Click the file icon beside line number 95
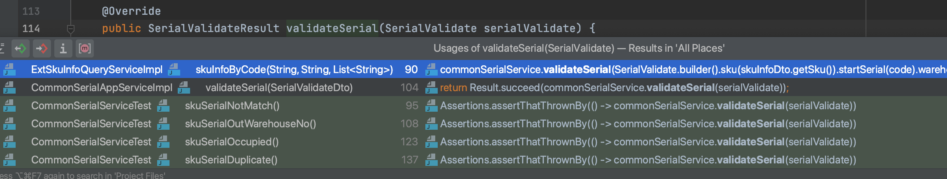Screen dimensions: 947x179 pyautogui.click(x=431, y=106)
